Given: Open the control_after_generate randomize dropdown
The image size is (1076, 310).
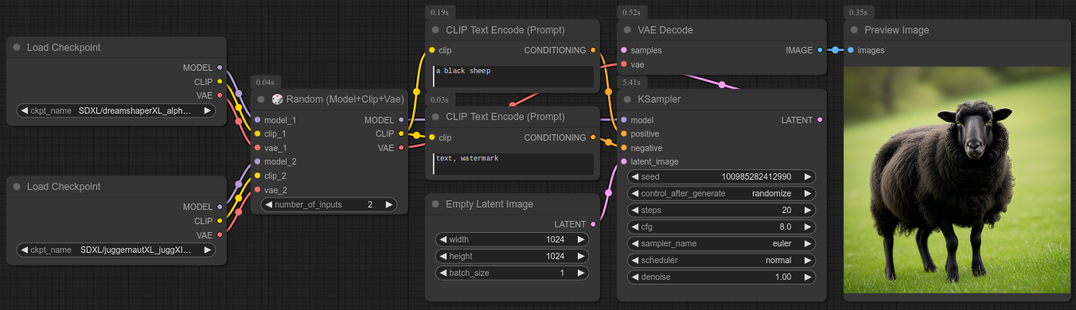Looking at the screenshot, I should point(721,193).
